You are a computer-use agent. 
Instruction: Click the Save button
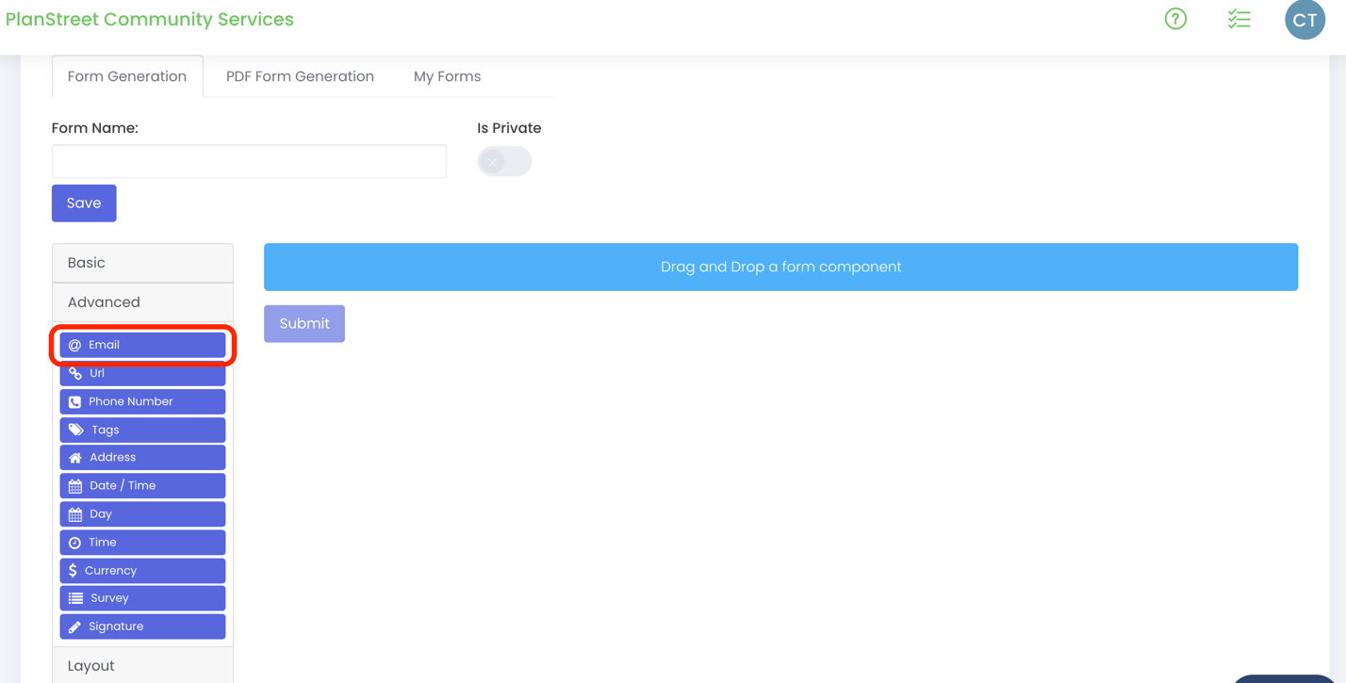tap(84, 203)
